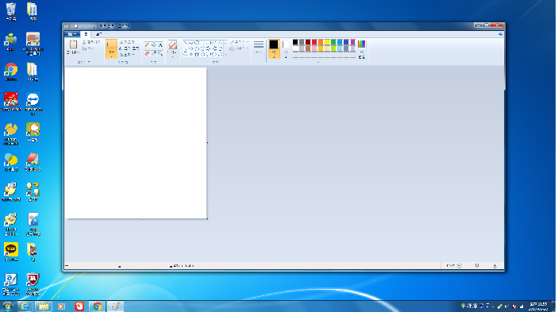Open the Windows Start button

click(7, 306)
